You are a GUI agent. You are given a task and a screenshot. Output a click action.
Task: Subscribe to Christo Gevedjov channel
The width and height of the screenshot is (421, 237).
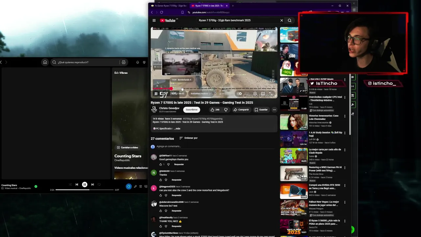coord(191,110)
